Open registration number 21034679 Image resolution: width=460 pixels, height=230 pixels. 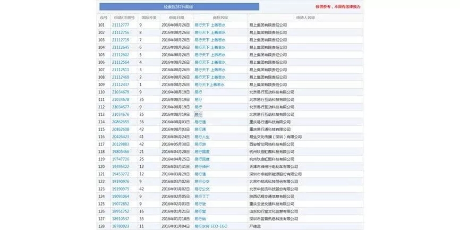coord(120,92)
